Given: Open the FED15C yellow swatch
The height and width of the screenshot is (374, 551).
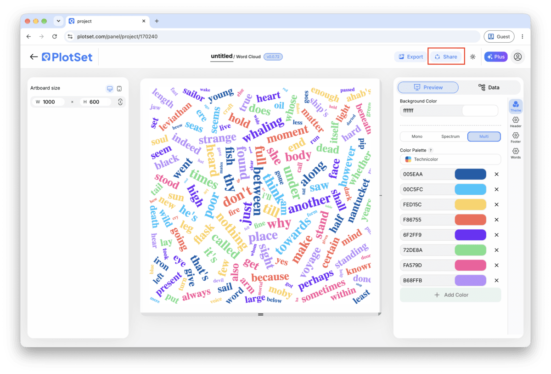Looking at the screenshot, I should click(x=470, y=204).
